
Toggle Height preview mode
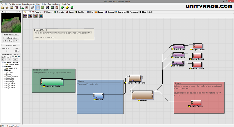(x=6, y=35)
